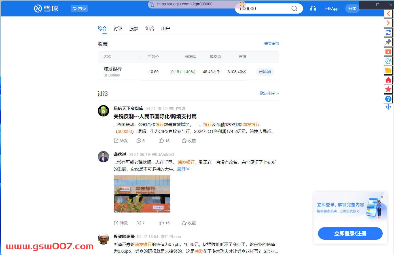Open the 默认排序 sort dropdown
The width and height of the screenshot is (394, 255).
270,93
